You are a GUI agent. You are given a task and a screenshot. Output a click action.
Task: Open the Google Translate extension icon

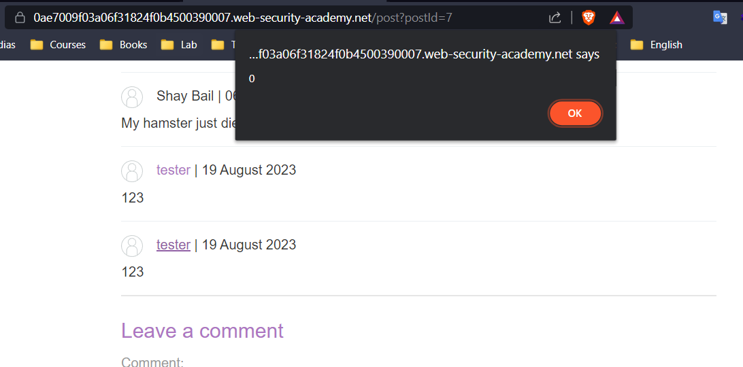720,18
